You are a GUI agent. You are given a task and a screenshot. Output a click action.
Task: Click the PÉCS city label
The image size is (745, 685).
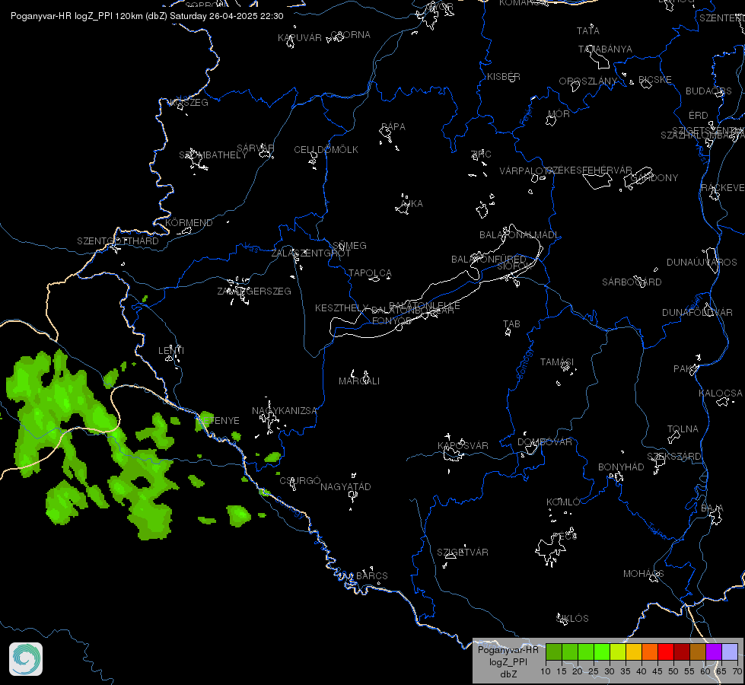(565, 537)
